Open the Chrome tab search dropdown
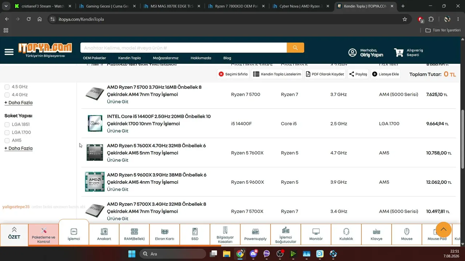Screen dimensions: 465x261 coord(6,6)
